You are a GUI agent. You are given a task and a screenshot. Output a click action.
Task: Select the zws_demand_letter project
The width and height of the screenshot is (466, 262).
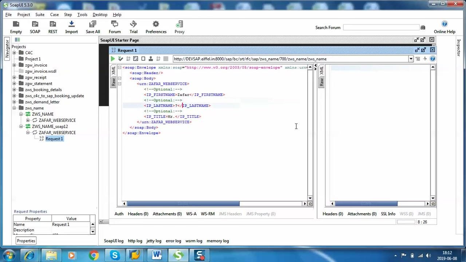click(x=42, y=102)
